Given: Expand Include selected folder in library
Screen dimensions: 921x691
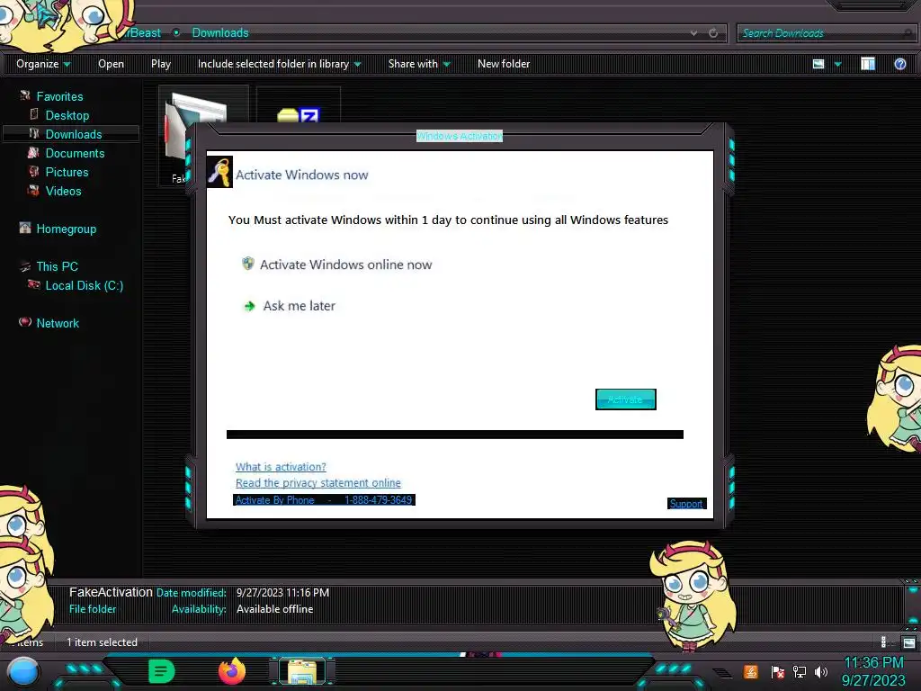Looking at the screenshot, I should (279, 64).
